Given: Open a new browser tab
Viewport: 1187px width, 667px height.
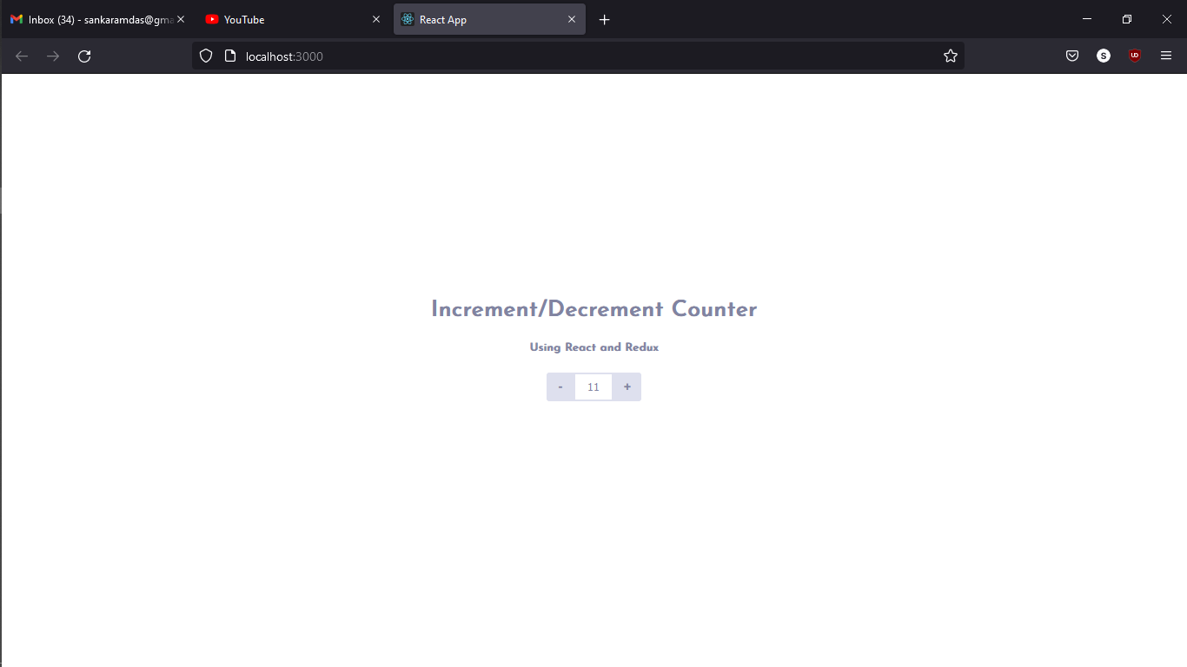Looking at the screenshot, I should point(604,18).
